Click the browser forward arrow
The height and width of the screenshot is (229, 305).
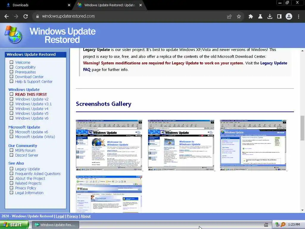tap(16, 16)
